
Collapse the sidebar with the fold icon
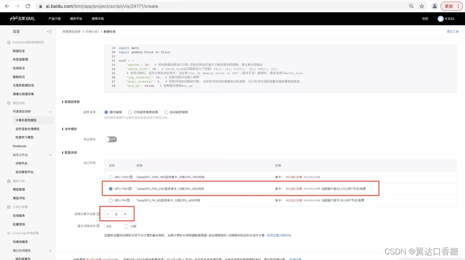(x=49, y=31)
